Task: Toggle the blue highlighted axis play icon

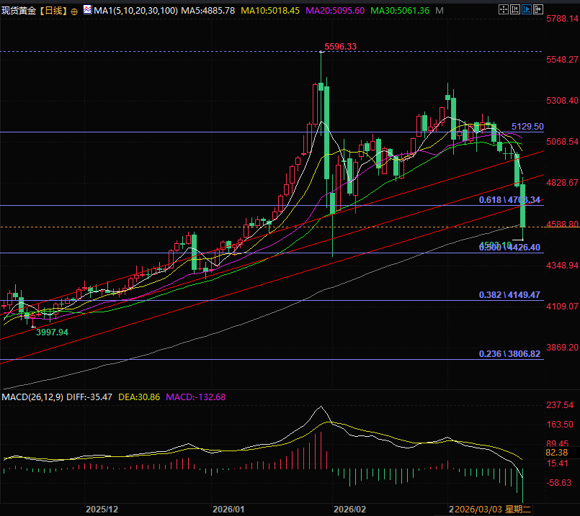Action: coord(527,9)
